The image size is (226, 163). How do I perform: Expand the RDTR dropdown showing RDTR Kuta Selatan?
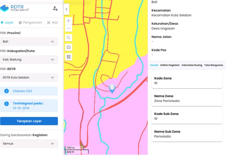29,77
